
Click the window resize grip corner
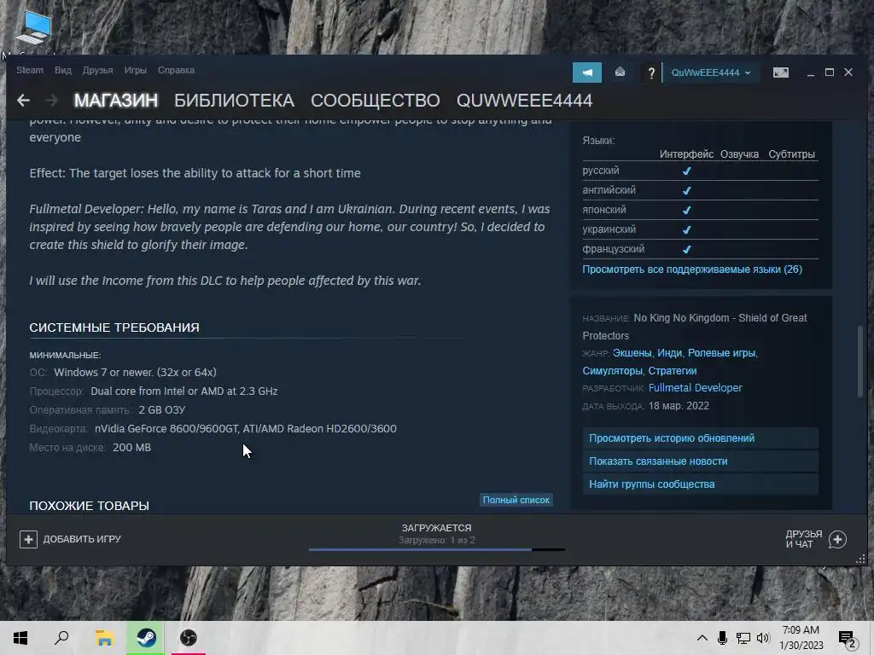(860, 559)
